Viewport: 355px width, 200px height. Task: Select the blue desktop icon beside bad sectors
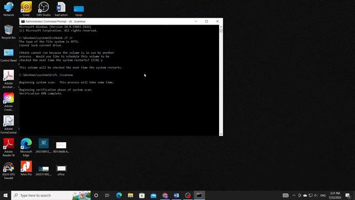tap(79, 11)
